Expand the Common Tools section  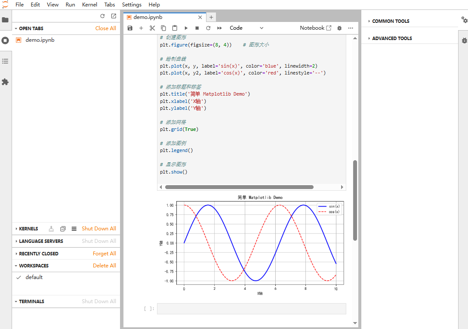pos(390,21)
